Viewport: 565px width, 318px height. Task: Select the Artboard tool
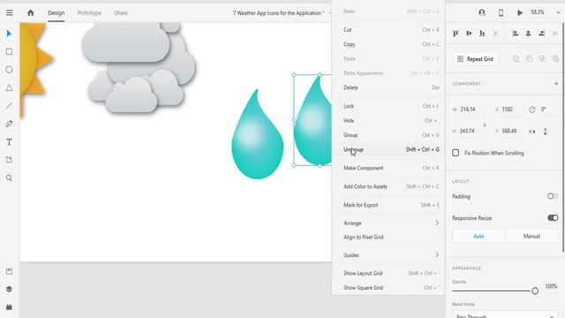click(10, 160)
